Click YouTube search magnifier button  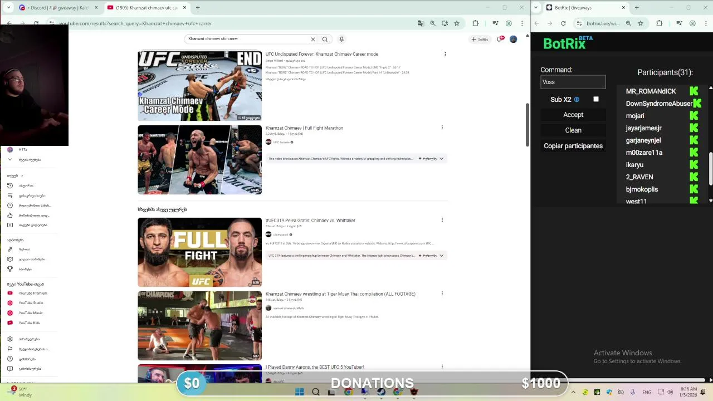coord(325,39)
